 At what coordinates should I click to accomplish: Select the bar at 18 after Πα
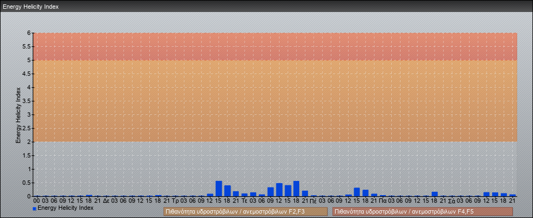coord(435,194)
